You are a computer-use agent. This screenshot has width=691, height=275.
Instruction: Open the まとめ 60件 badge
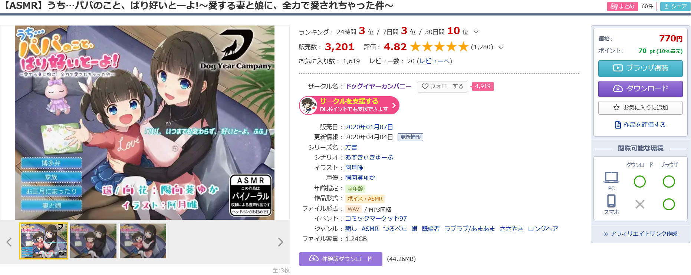tap(632, 6)
